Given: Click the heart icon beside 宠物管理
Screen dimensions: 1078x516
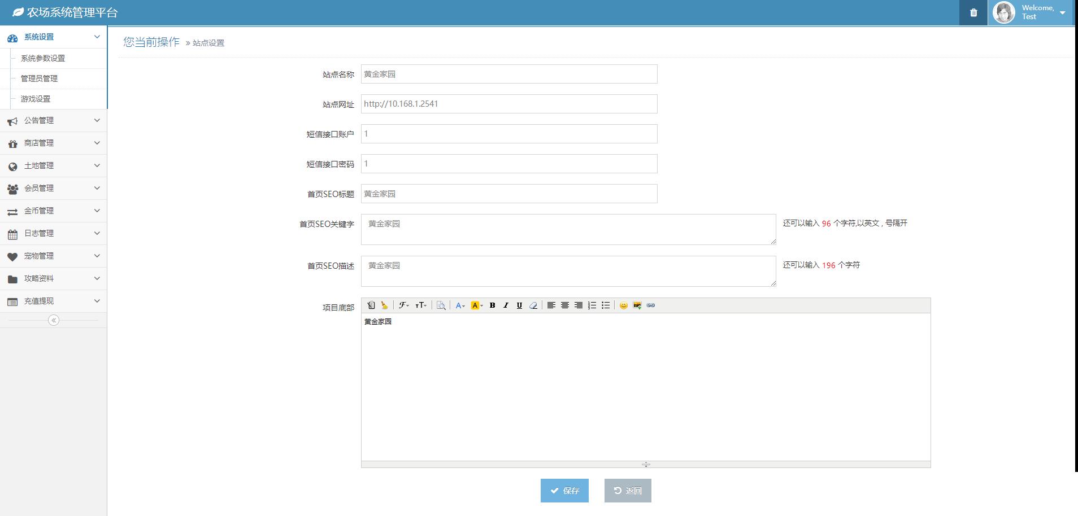Looking at the screenshot, I should [12, 256].
